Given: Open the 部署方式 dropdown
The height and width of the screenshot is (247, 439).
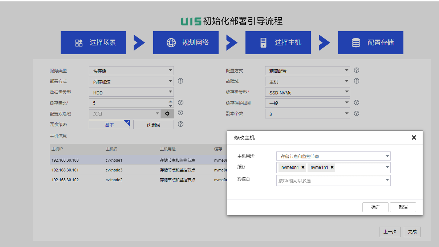Looking at the screenshot, I should 131,81.
